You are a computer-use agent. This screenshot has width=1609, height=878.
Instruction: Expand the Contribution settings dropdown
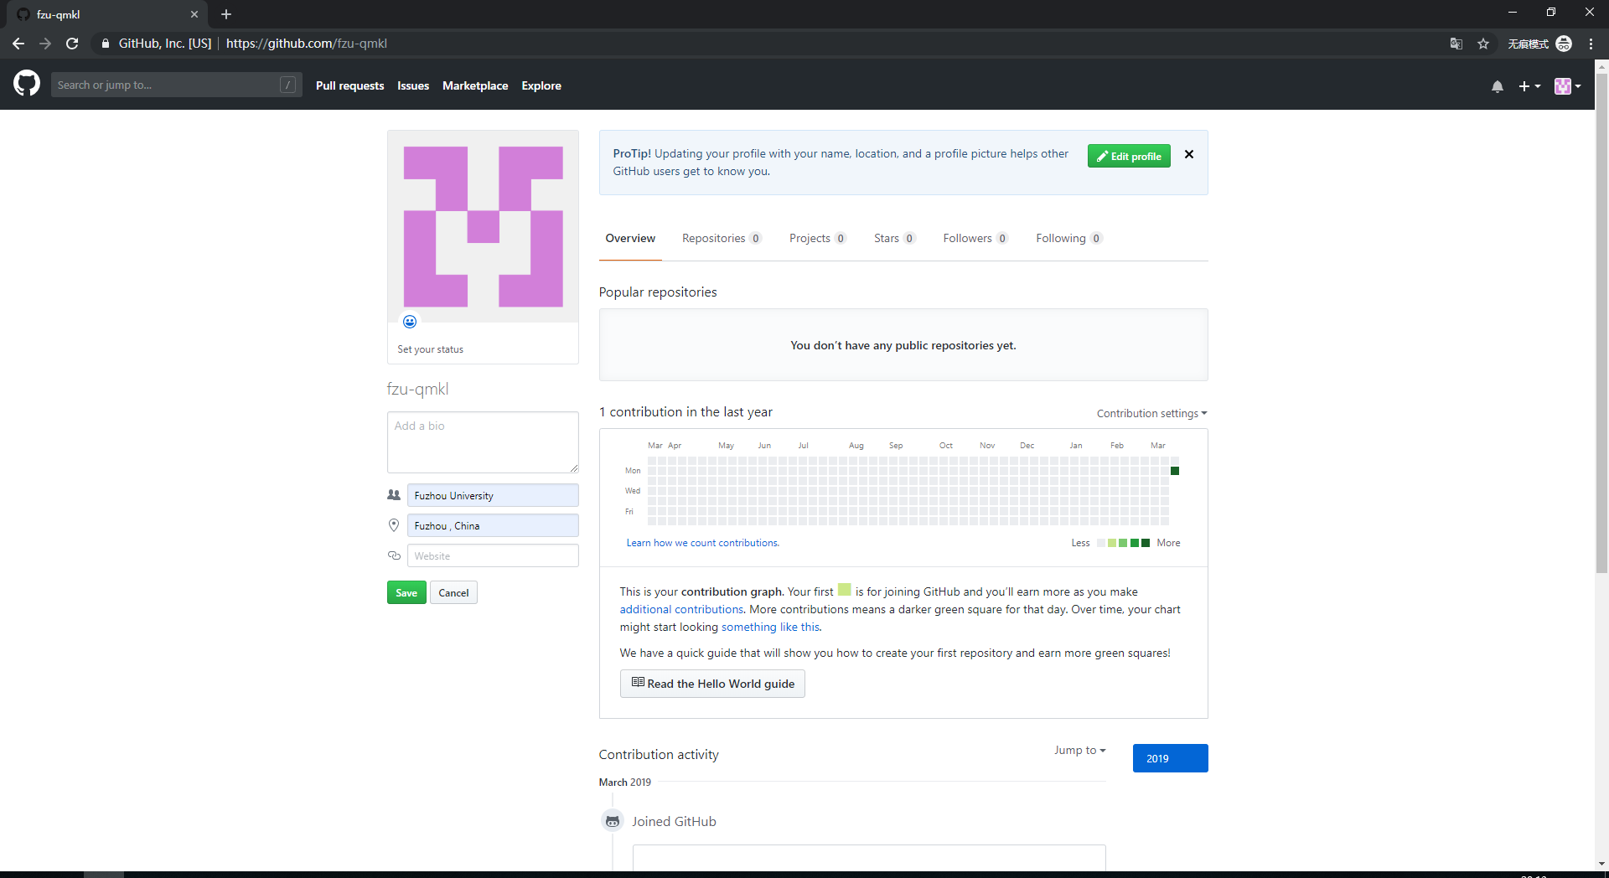click(1151, 413)
